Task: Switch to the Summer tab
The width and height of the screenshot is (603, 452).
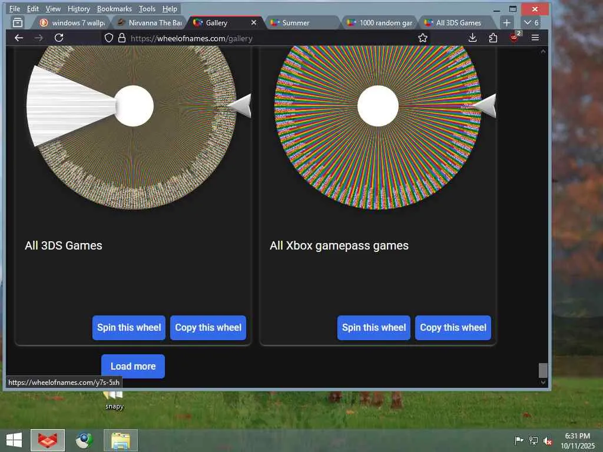Action: tap(302, 23)
